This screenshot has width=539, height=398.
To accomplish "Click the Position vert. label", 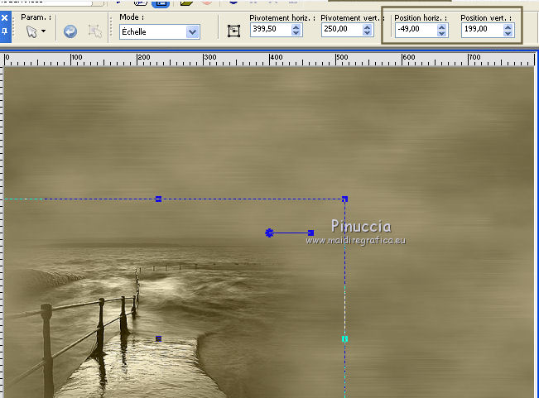I will click(486, 17).
